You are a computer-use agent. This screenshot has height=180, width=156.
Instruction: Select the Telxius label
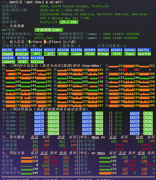[37, 62]
